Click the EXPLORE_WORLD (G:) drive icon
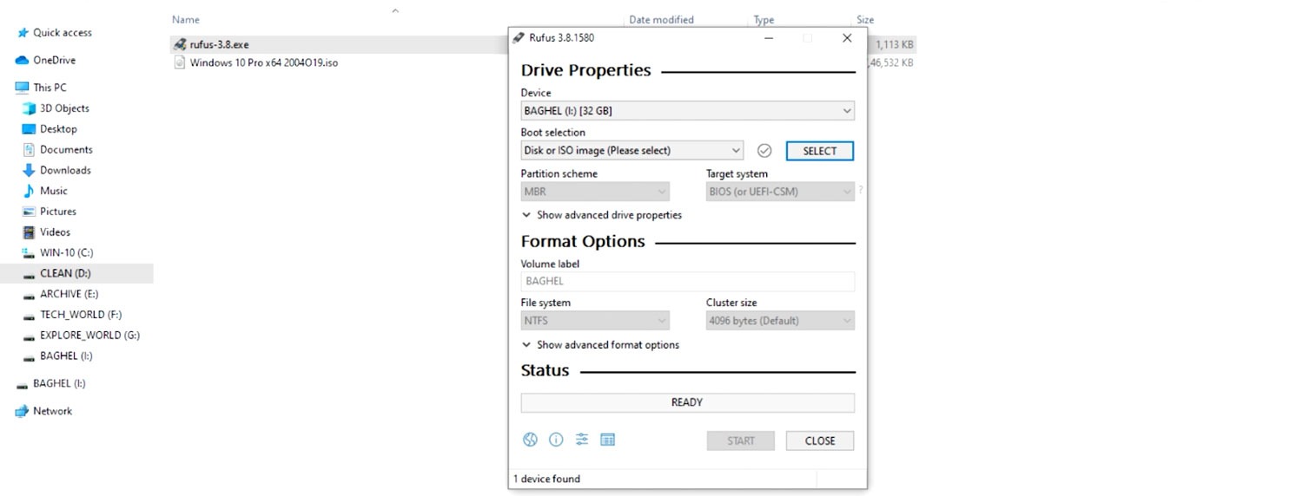This screenshot has height=496, width=1303. pos(29,336)
